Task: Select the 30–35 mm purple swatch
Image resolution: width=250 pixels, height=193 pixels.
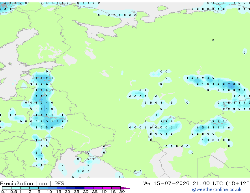Action: pos(89,188)
